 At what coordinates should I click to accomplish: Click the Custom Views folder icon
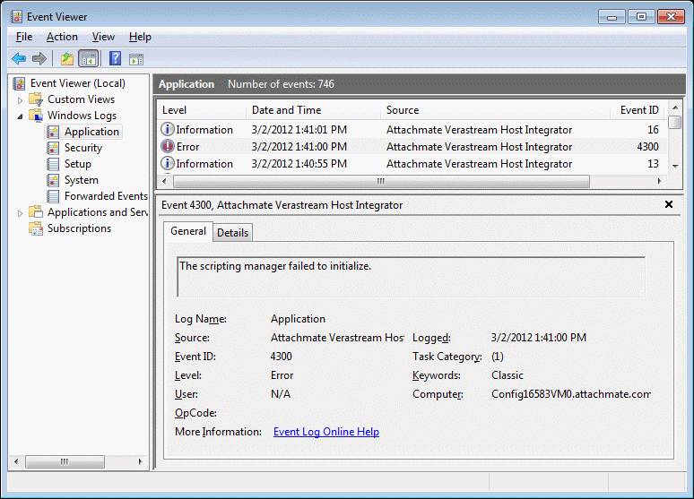(35, 99)
